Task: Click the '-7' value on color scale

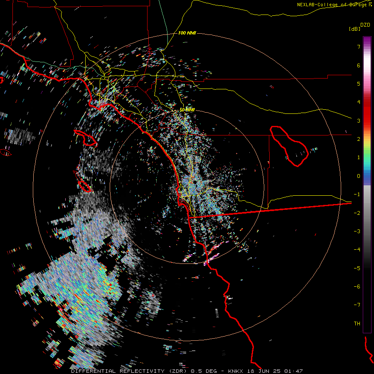Action: 357,305
